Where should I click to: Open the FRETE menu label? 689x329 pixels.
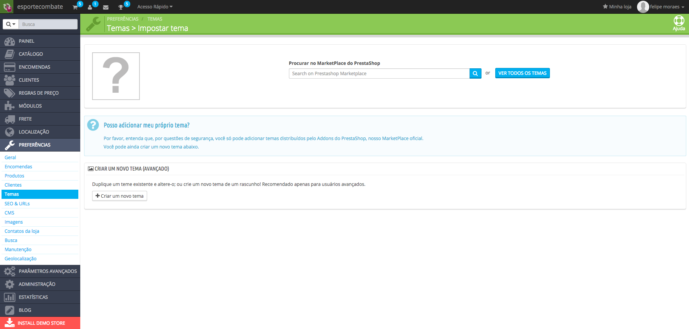pyautogui.click(x=25, y=119)
